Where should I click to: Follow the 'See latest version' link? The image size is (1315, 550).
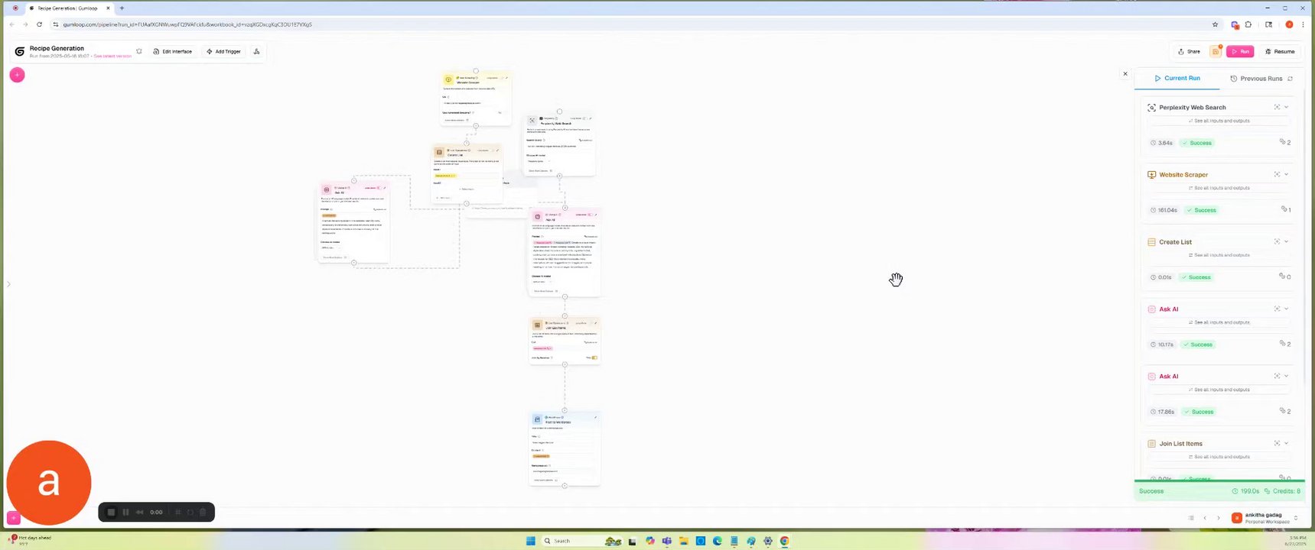[x=112, y=56]
